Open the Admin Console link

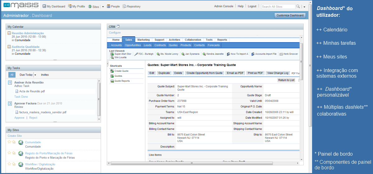tap(224, 6)
